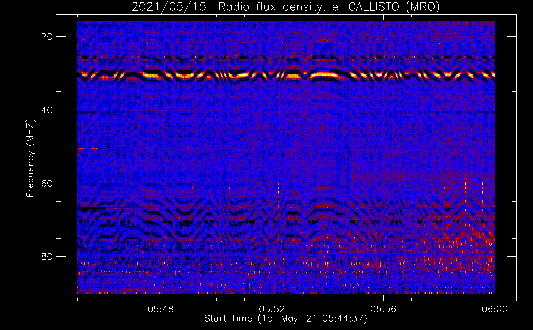
Task: Click the frequency tick label '80'
Action: click(47, 256)
